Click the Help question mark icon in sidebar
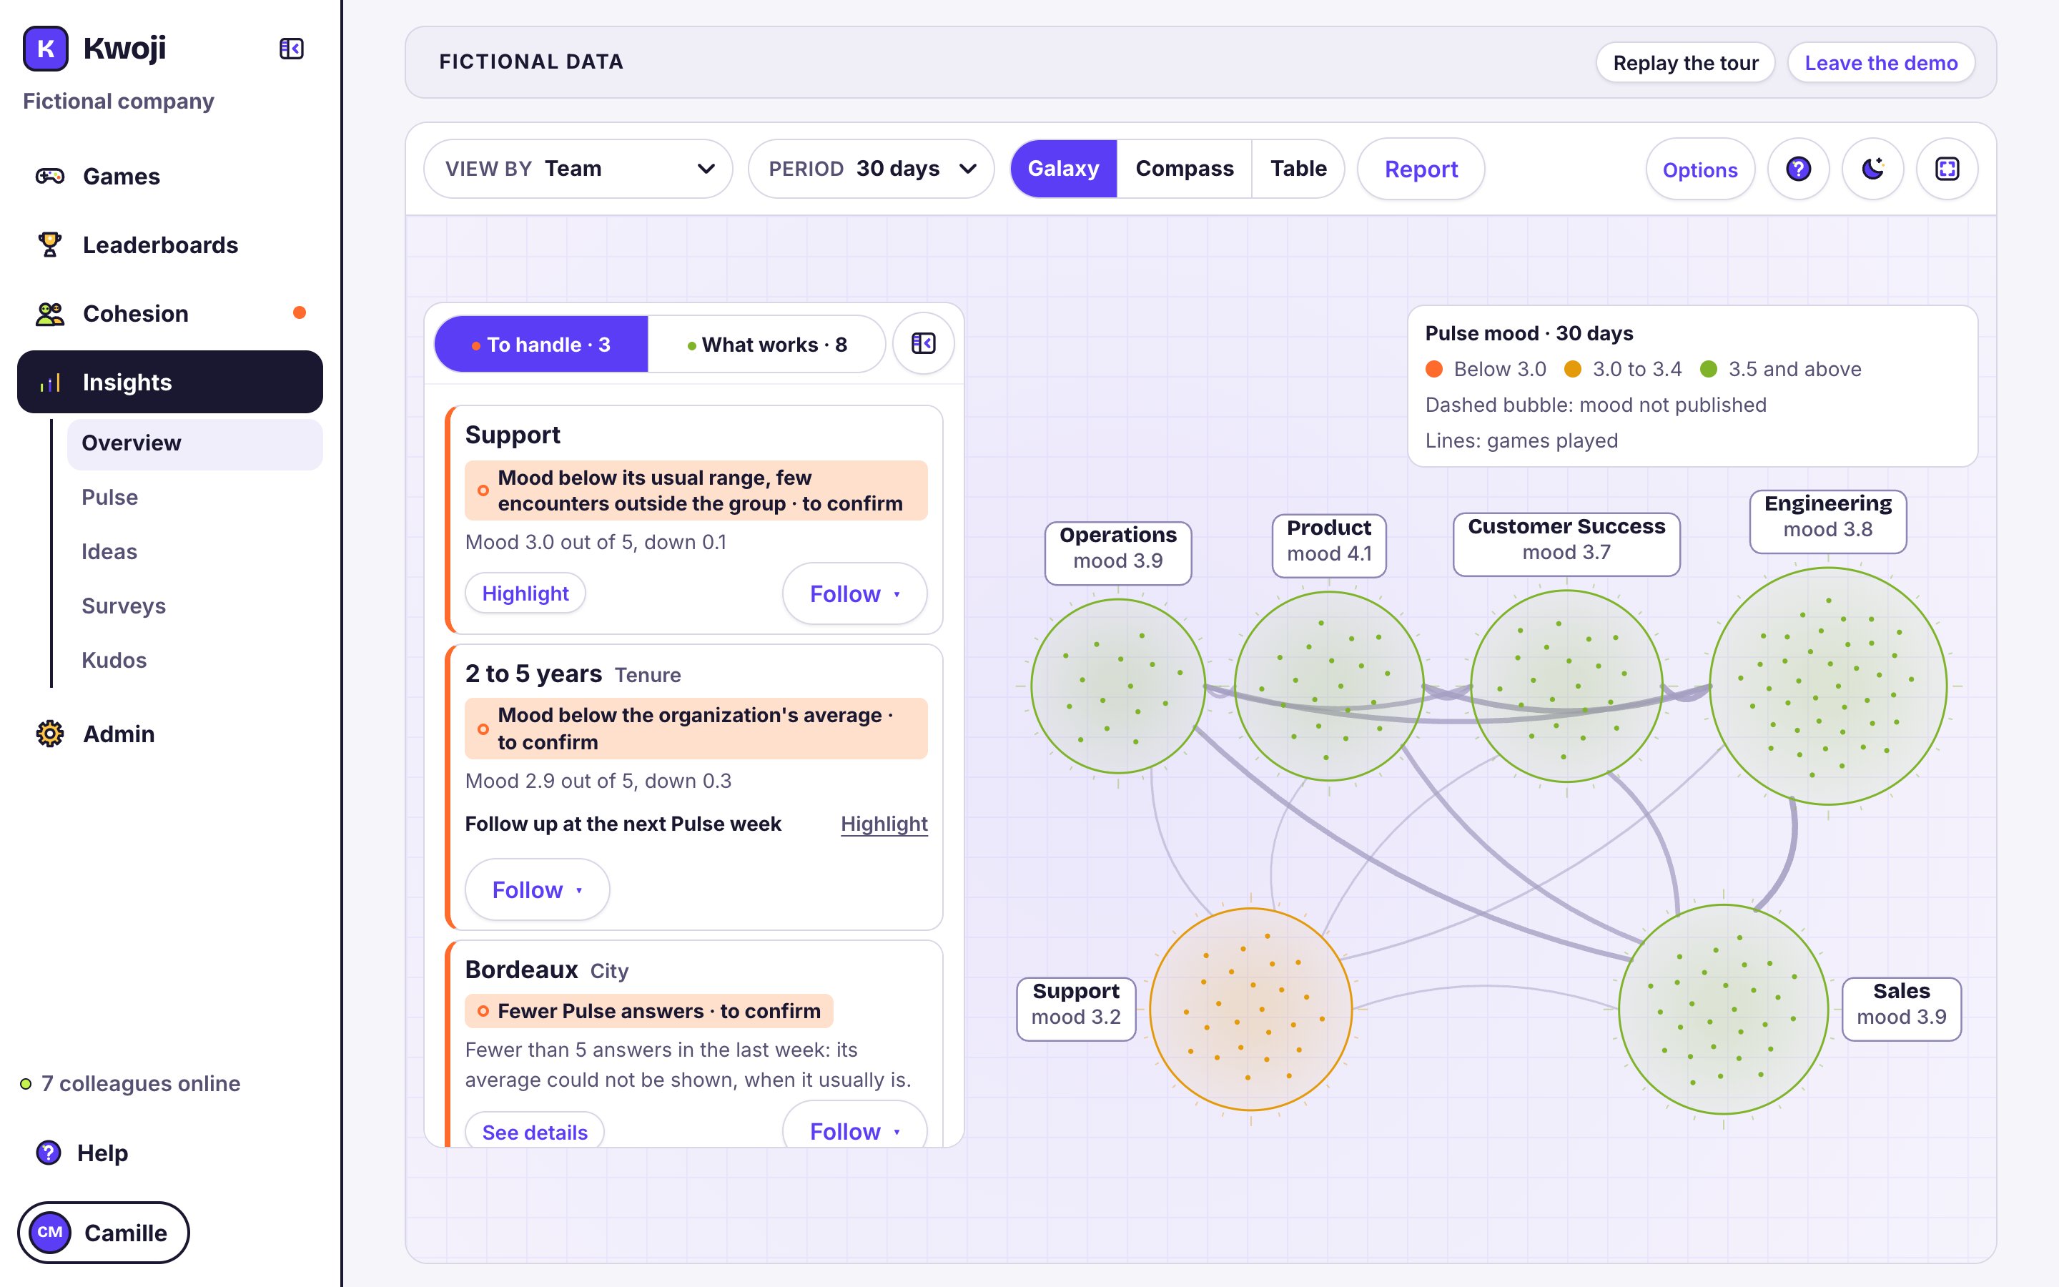The width and height of the screenshot is (2059, 1287). [x=49, y=1153]
